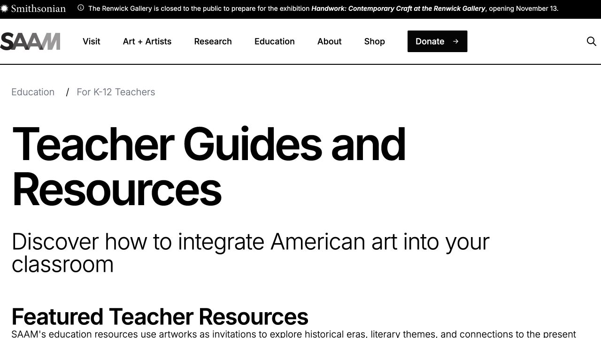Screen dimensions: 601x338
Task: Click the 'Discover how to integrate American art' subtitle
Action: (x=251, y=253)
